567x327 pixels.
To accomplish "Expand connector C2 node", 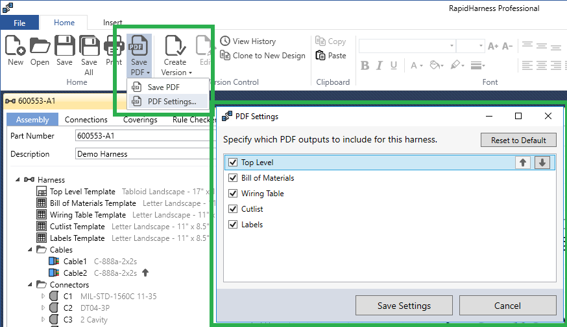I will click(43, 308).
